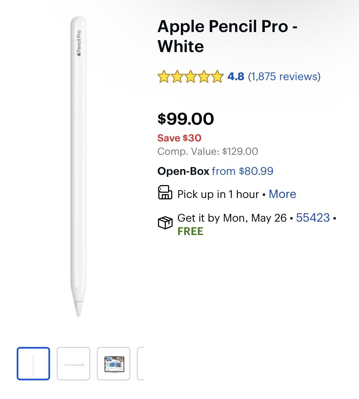Open the 1,875 reviews link
This screenshot has height=399, width=359.
pos(284,77)
